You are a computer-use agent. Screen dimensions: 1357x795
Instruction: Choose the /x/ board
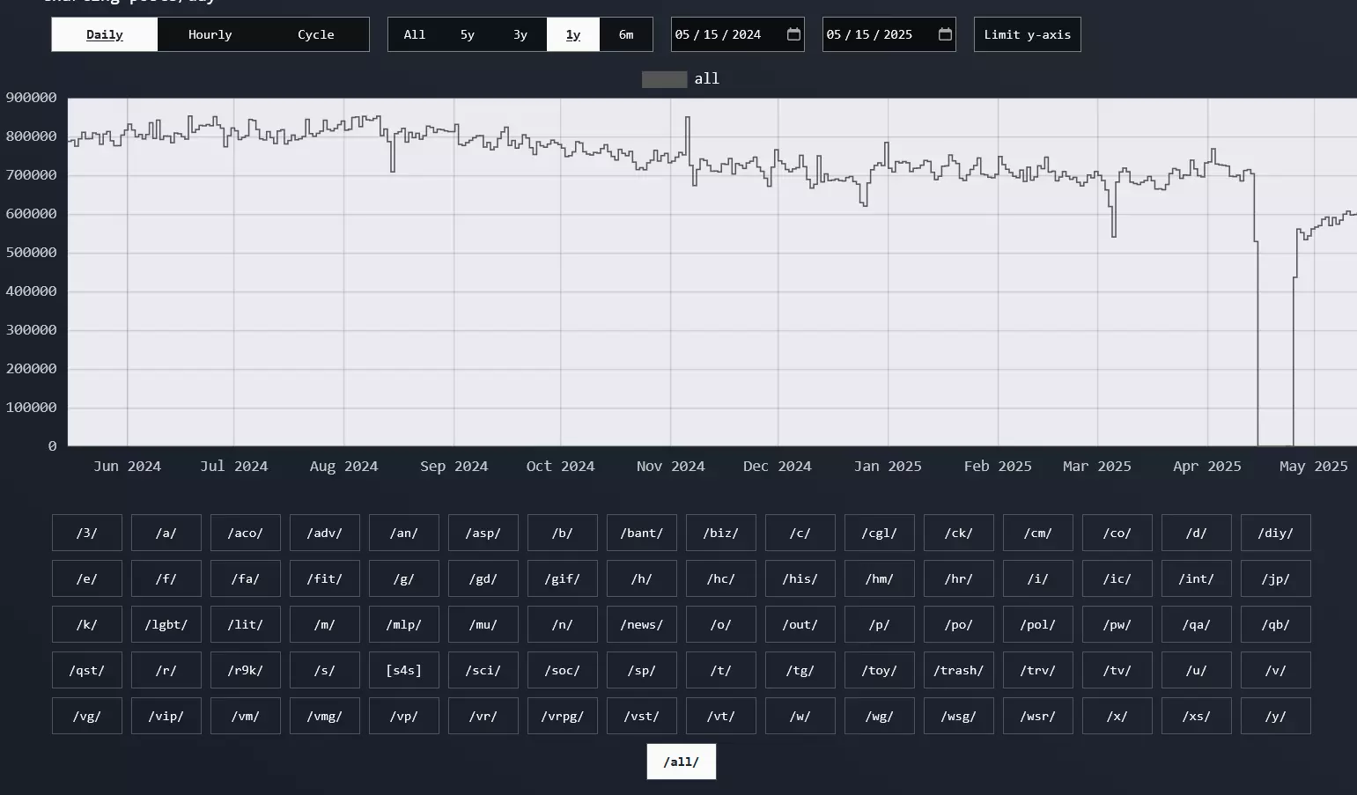(1117, 716)
